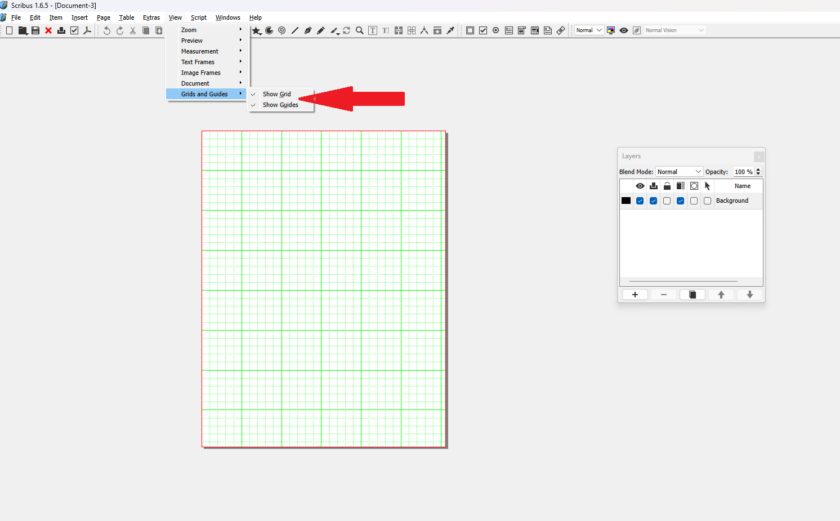Insert a PDF Text Field
Viewport: 840px width, 521px height.
coord(509,30)
